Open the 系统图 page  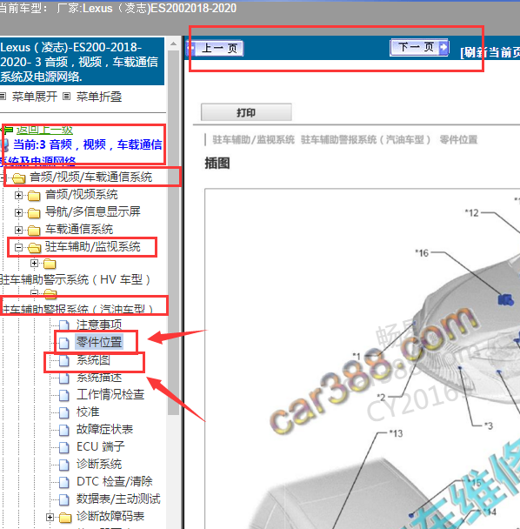click(x=93, y=360)
